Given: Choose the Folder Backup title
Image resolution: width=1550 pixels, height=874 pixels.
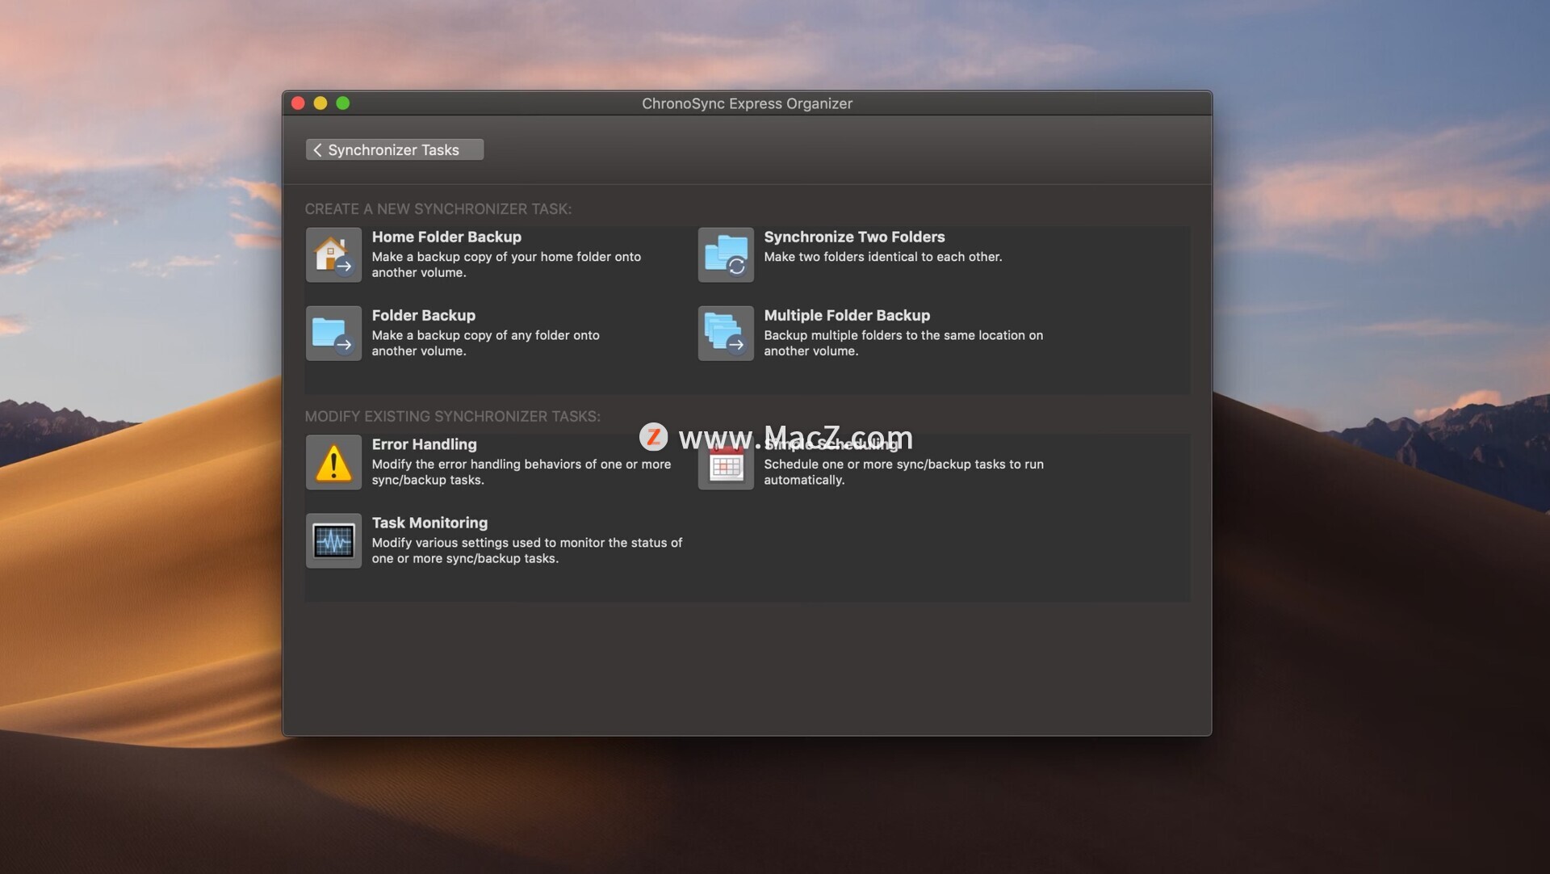Looking at the screenshot, I should pos(423,315).
